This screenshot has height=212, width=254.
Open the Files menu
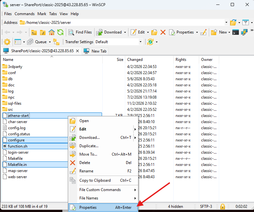coord(8,14)
